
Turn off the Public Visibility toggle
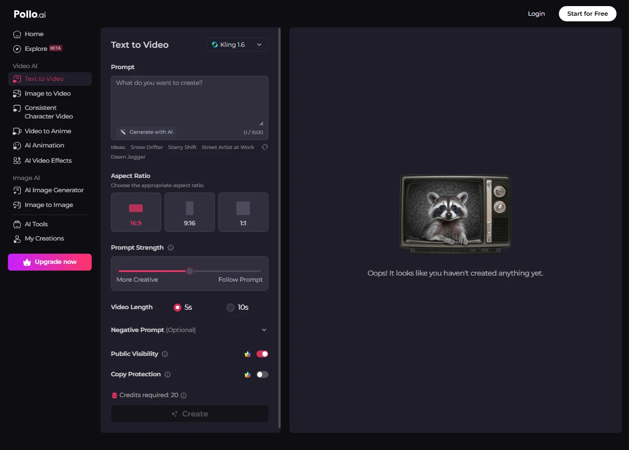262,354
